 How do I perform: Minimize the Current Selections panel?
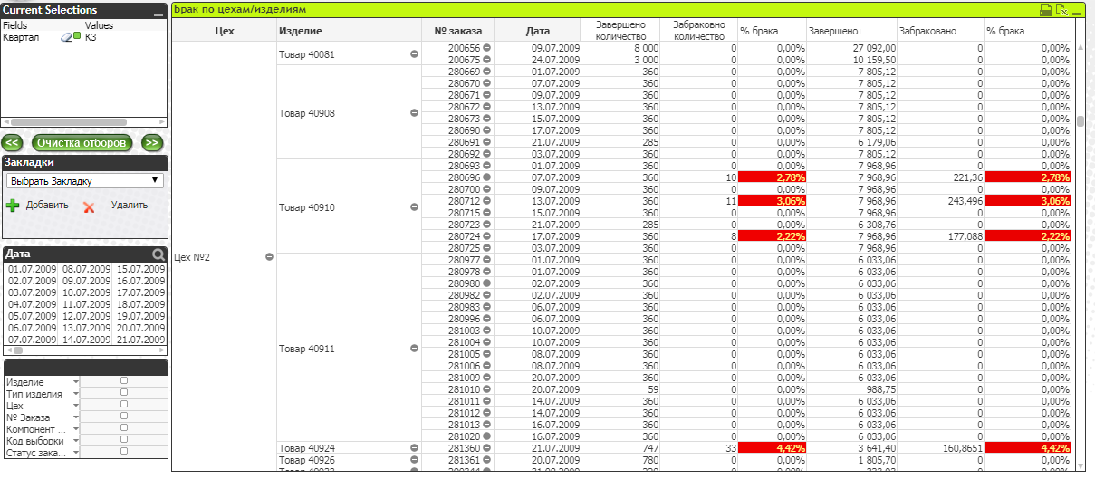(x=158, y=13)
